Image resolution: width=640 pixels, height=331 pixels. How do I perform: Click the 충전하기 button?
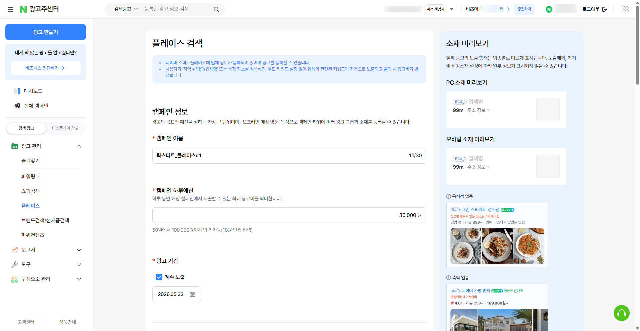pyautogui.click(x=524, y=9)
